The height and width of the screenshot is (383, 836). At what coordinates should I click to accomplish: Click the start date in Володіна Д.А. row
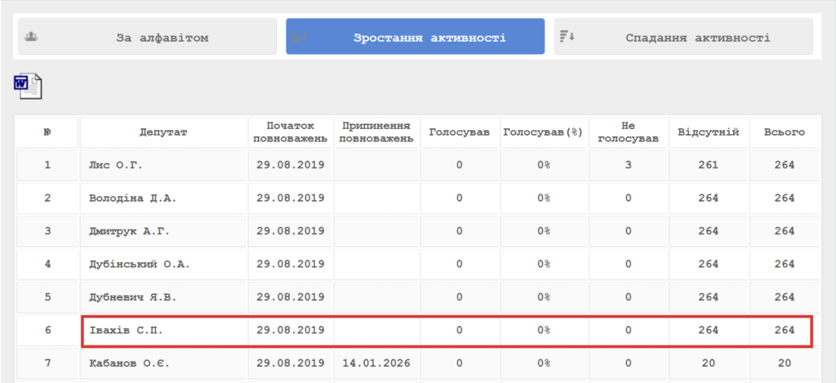pos(290,198)
